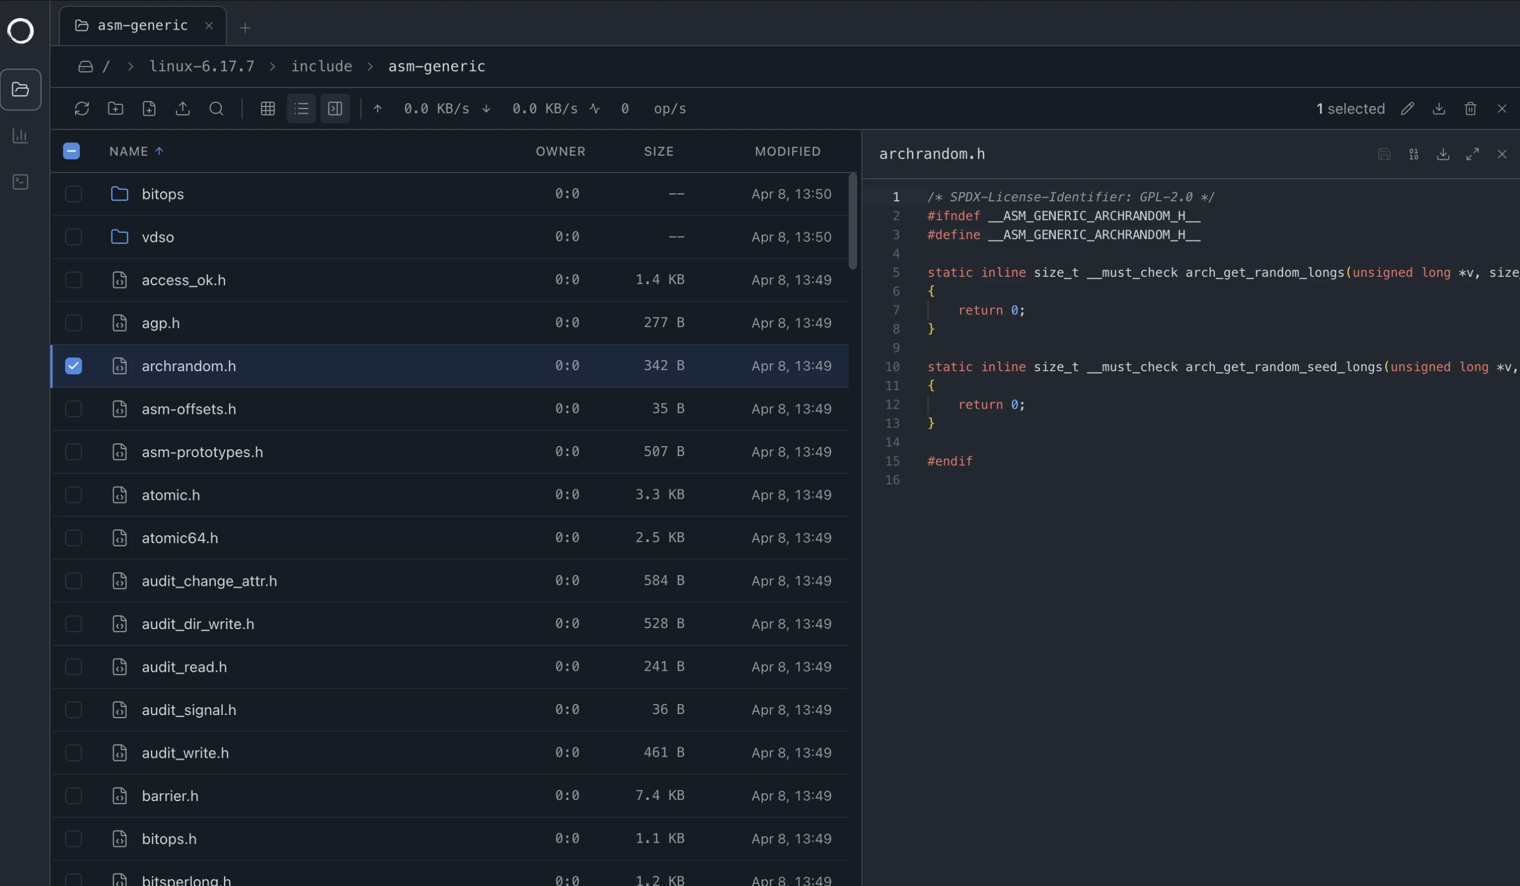Check the box for the bitops folder
The width and height of the screenshot is (1520, 886).
click(74, 194)
